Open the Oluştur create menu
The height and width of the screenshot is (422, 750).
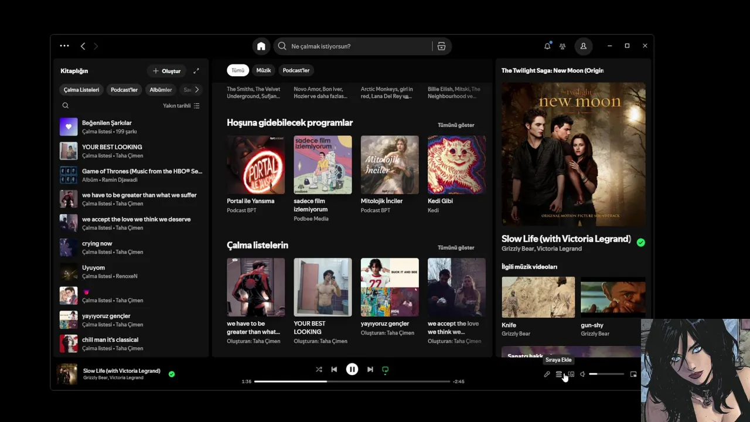point(166,71)
